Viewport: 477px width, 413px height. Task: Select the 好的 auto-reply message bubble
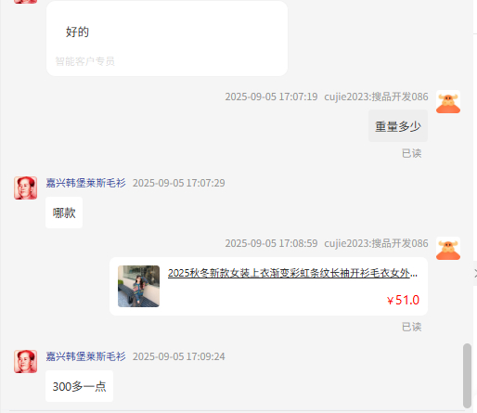(x=167, y=38)
